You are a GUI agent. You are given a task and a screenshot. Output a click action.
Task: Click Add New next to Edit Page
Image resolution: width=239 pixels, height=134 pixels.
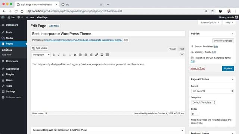coord(54,26)
